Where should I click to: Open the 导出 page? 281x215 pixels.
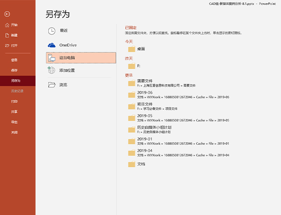[18, 122]
